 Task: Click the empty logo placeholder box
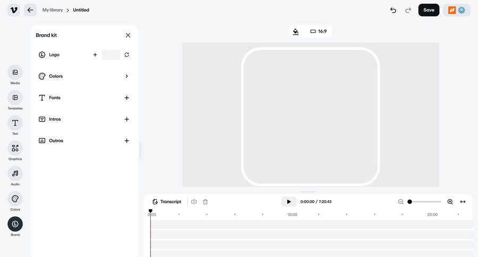111,55
